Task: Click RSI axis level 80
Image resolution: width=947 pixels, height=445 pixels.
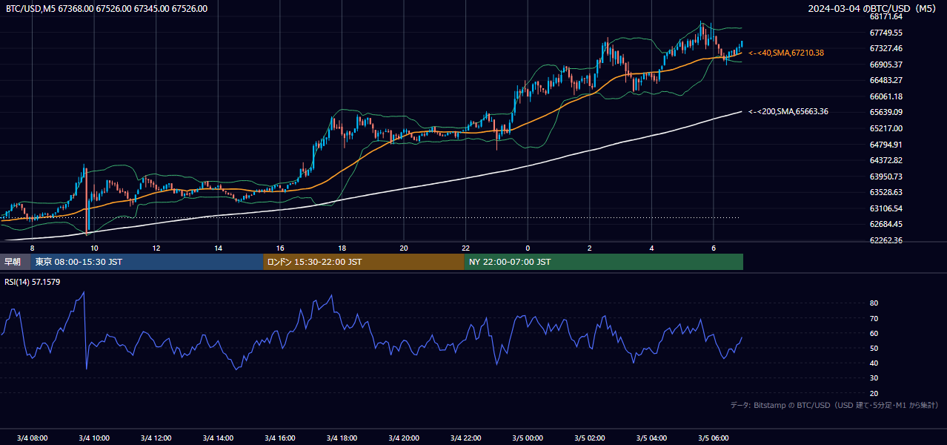Action: (874, 303)
